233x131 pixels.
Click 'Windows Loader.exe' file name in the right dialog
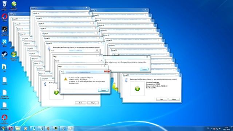(x=153, y=82)
